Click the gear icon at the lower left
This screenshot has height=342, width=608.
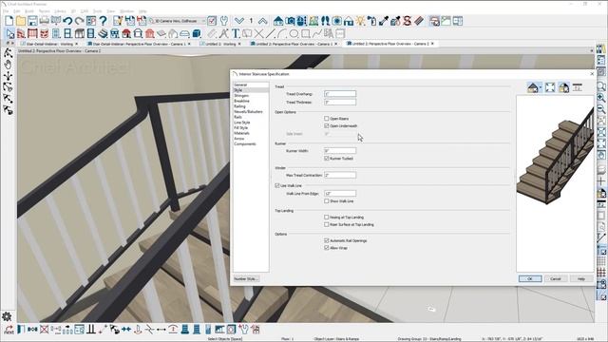pyautogui.click(x=7, y=316)
